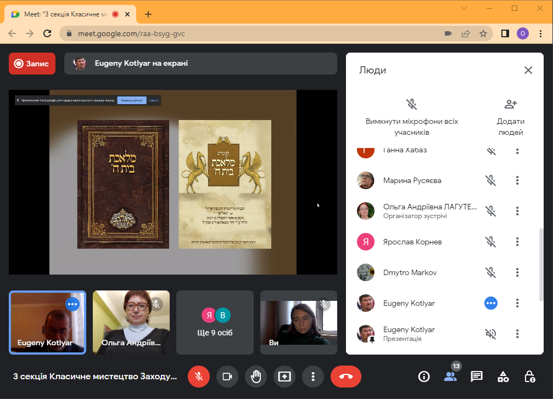The width and height of the screenshot is (553, 399).
Task: View site information lock icon
Action: pos(69,34)
